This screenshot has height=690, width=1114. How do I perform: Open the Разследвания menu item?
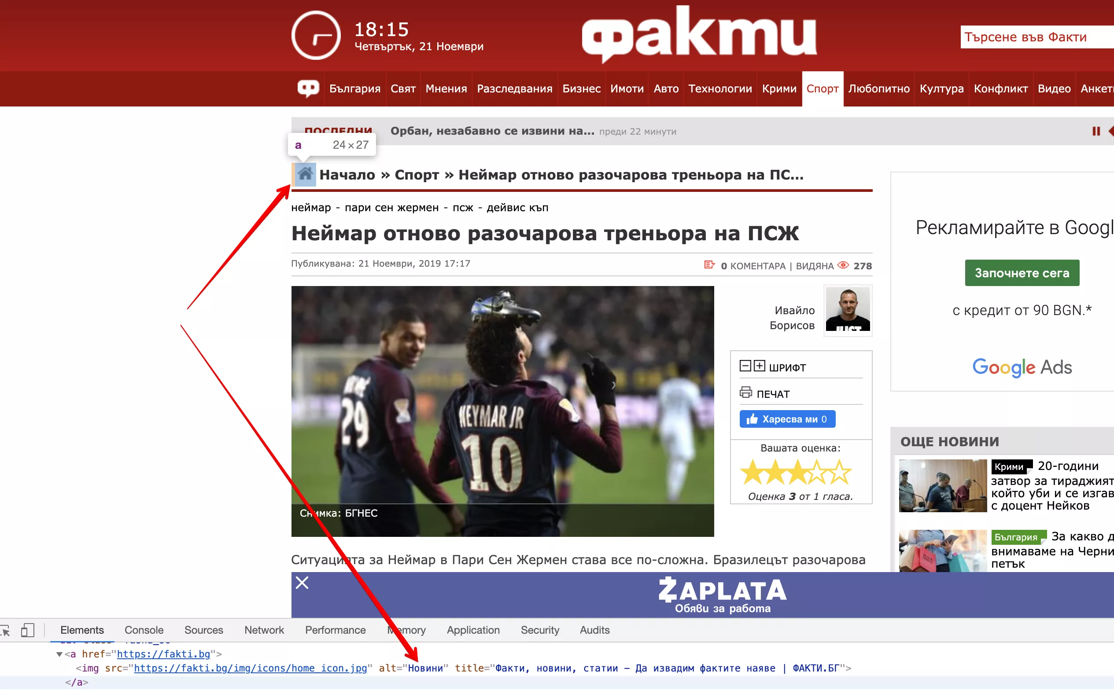pyautogui.click(x=515, y=88)
